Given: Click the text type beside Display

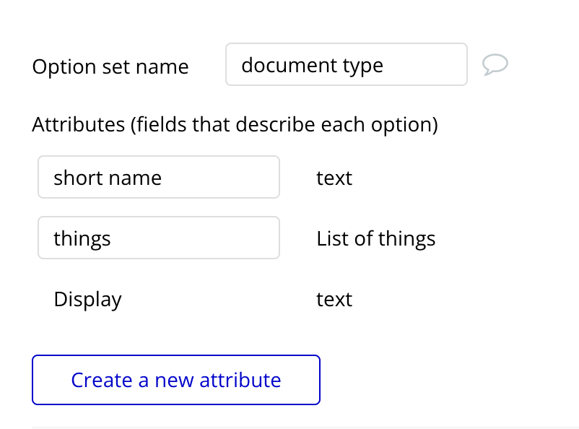Looking at the screenshot, I should tap(334, 299).
